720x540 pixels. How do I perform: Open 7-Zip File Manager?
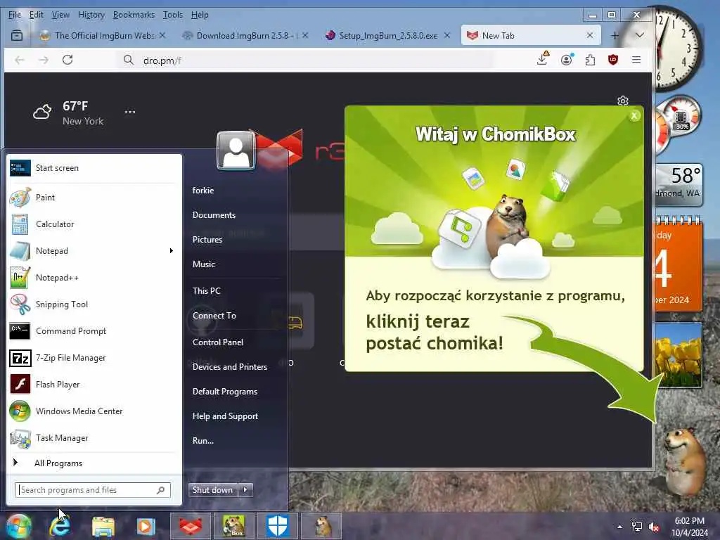(20, 358)
